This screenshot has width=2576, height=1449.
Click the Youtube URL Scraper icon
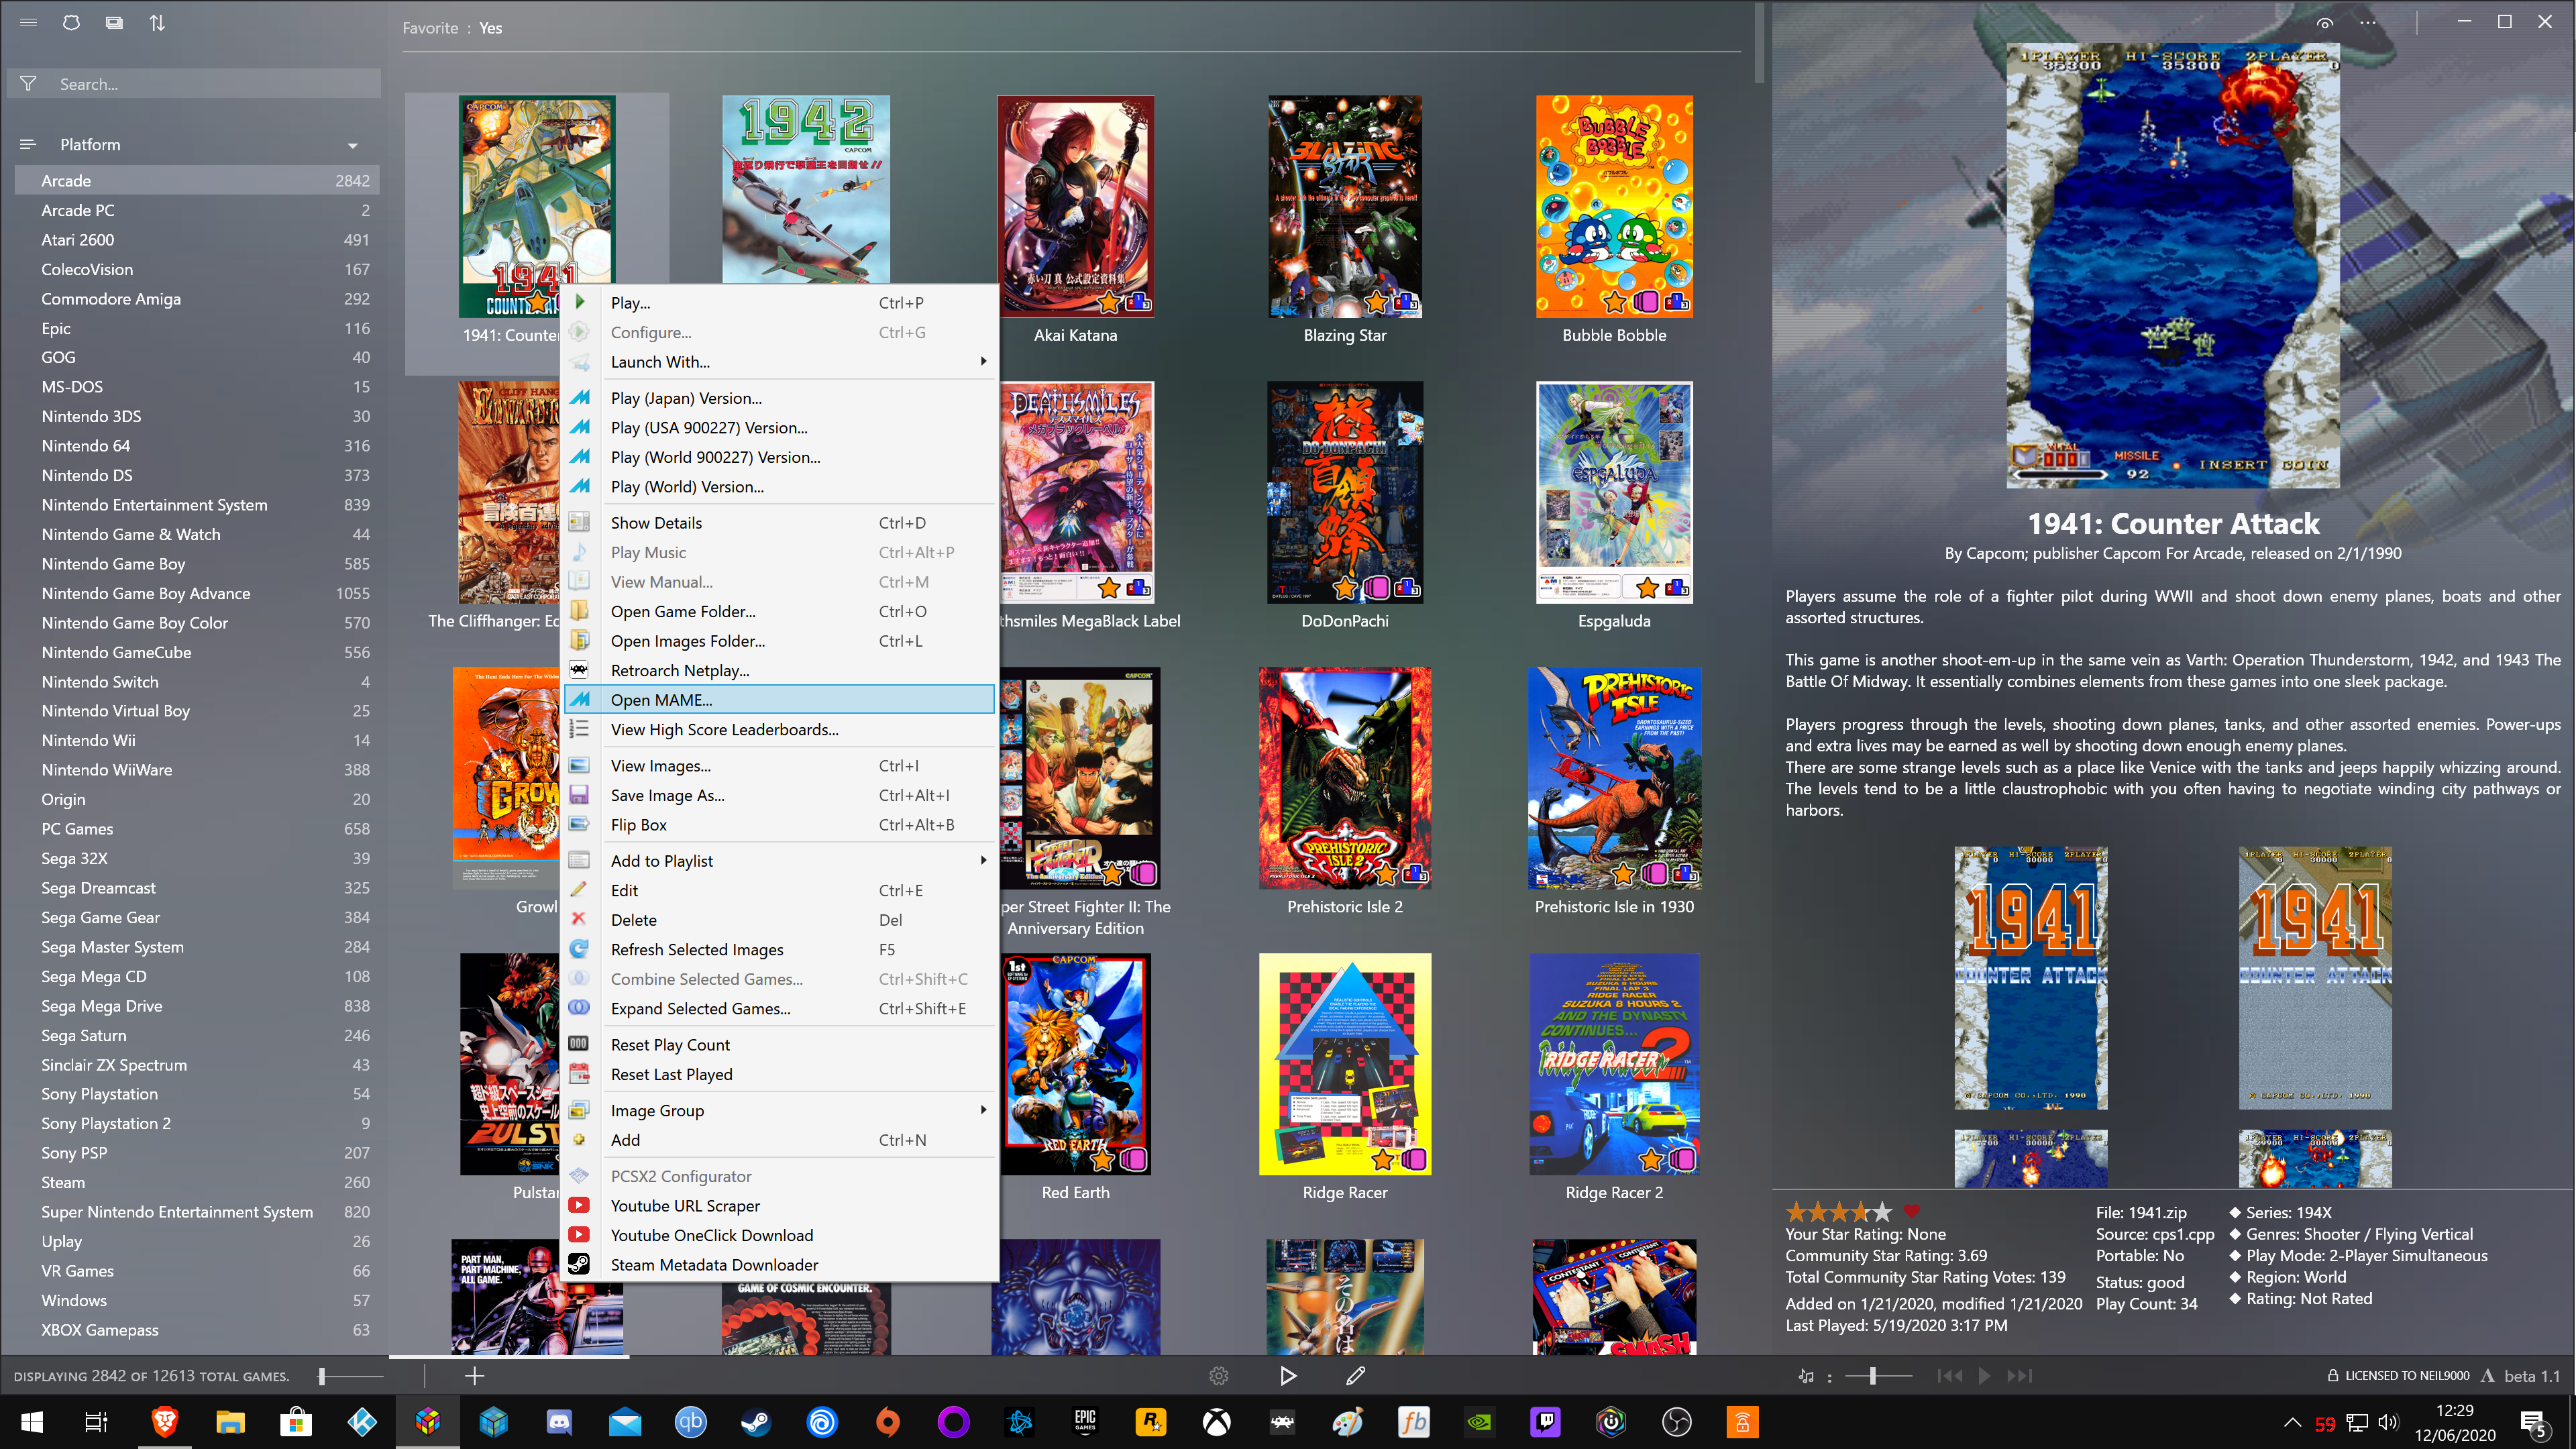tap(579, 1205)
